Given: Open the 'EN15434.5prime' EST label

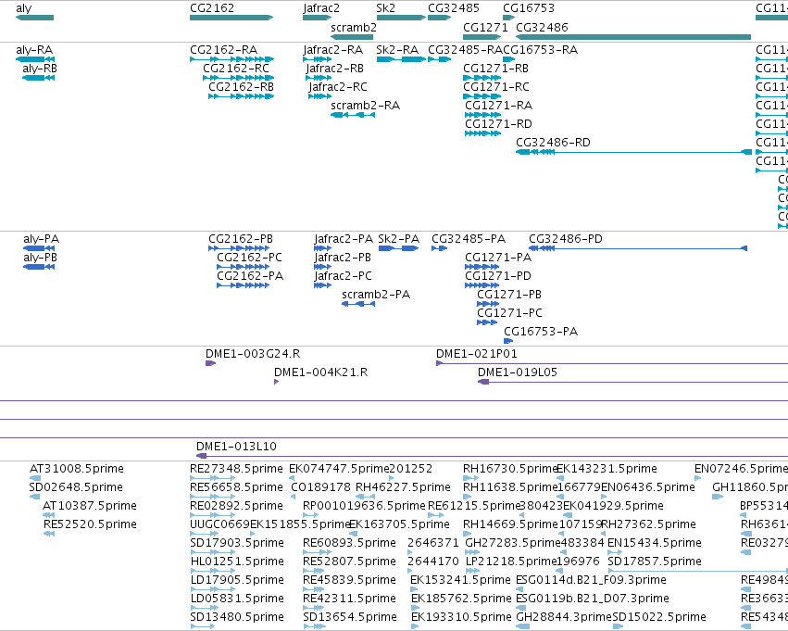Looking at the screenshot, I should coord(655,543).
